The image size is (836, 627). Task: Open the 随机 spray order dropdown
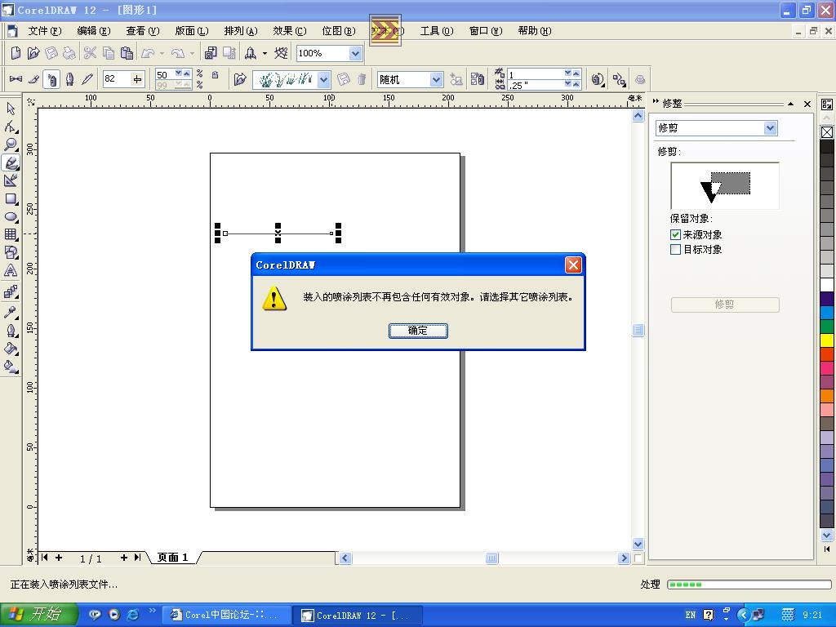pyautogui.click(x=436, y=79)
